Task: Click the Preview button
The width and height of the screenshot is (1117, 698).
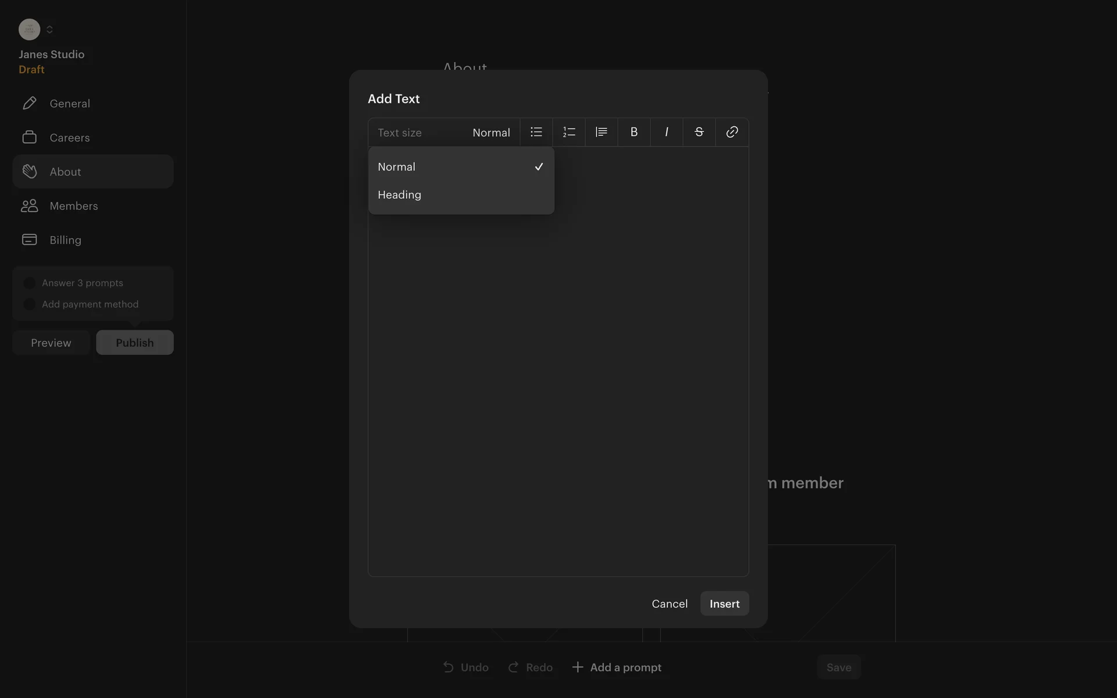Action: point(51,343)
